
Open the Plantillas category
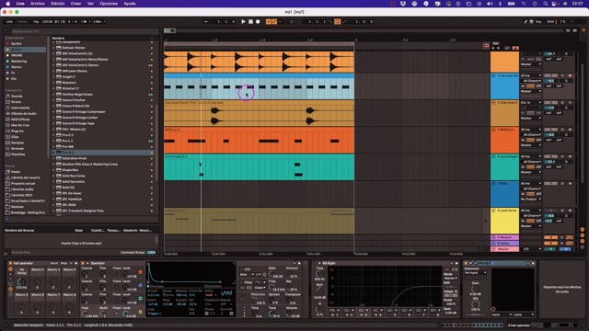tap(25, 154)
